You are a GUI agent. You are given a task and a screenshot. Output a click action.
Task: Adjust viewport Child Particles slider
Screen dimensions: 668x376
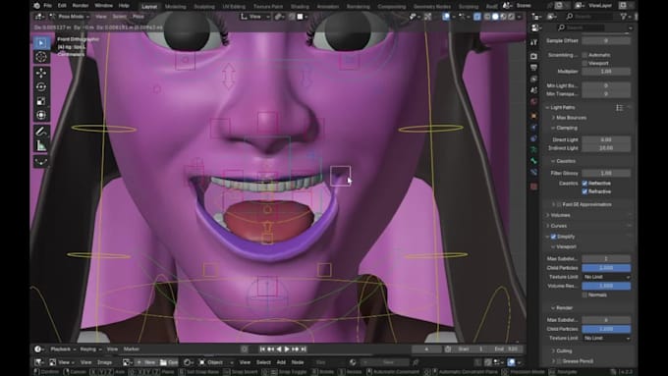click(x=606, y=268)
